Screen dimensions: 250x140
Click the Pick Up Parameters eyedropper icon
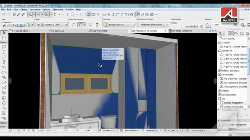19,14
